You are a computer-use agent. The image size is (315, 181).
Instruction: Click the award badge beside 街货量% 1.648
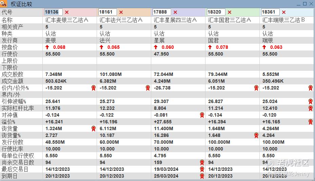(256, 135)
